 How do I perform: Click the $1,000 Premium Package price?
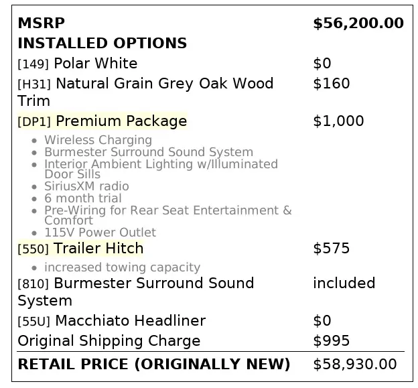pos(338,121)
